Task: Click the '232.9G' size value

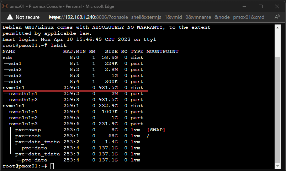Action: coord(108,106)
